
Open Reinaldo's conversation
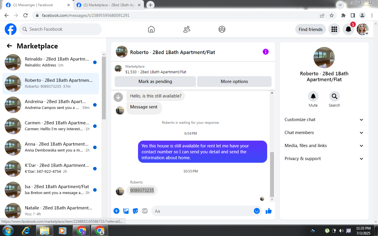[51, 62]
